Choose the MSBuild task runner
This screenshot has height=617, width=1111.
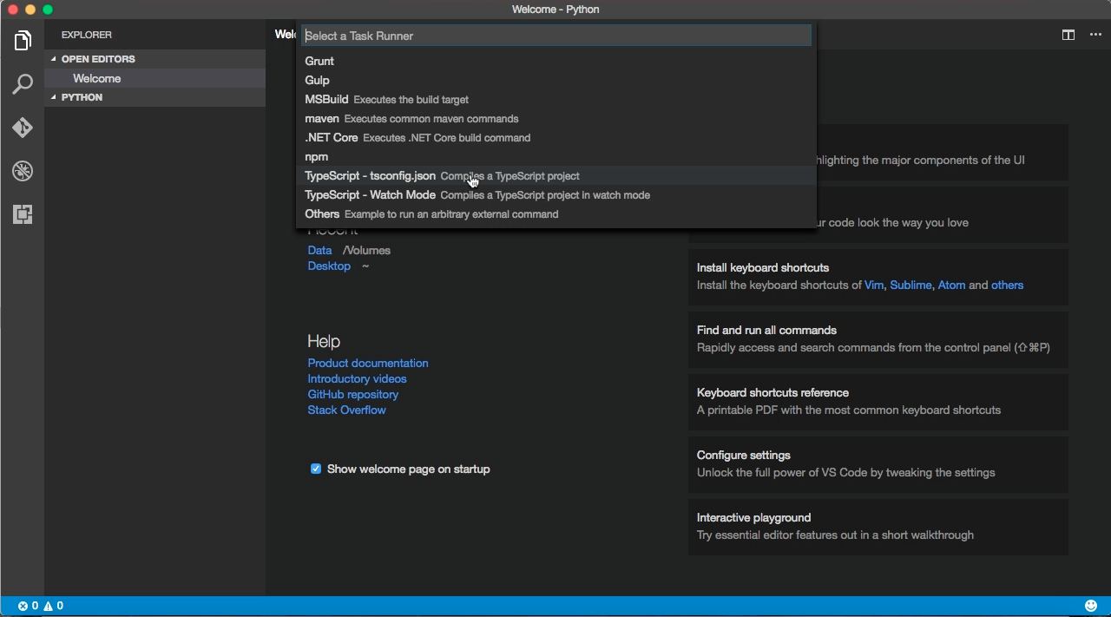555,99
